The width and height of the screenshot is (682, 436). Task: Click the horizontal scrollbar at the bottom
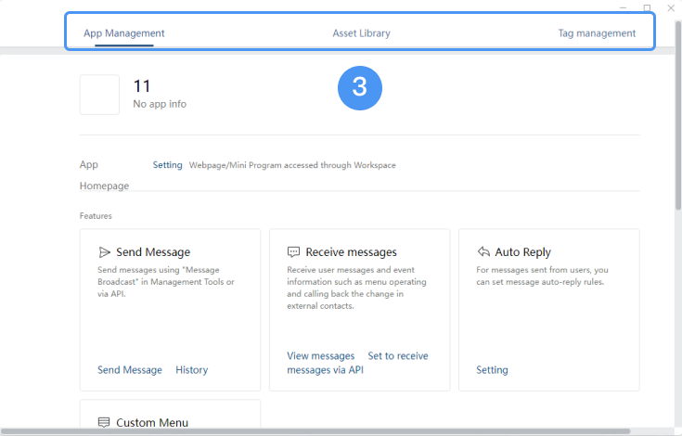(x=315, y=431)
